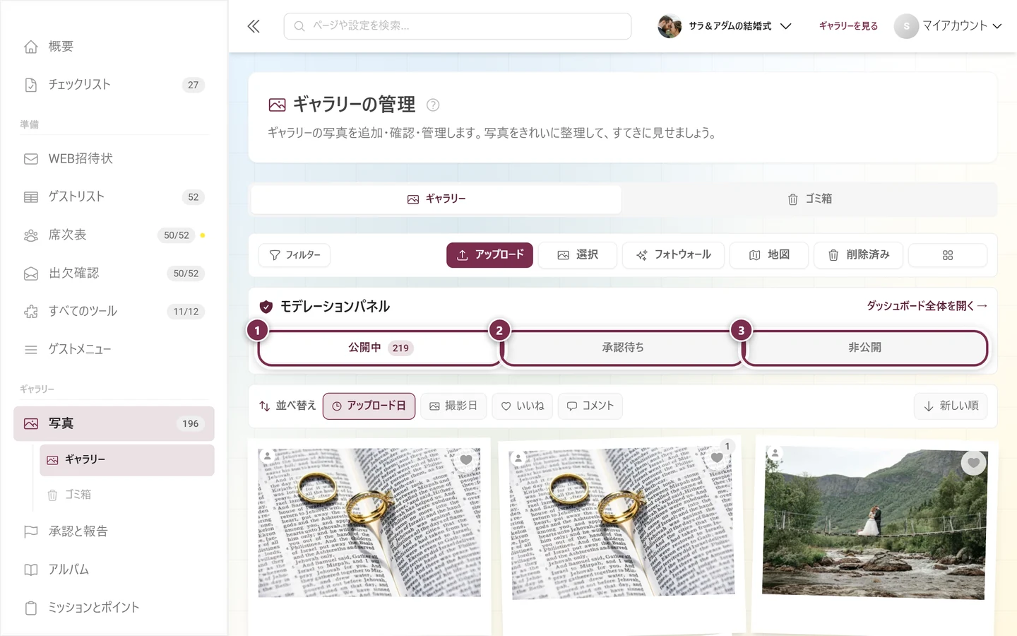Open ギャラリーを見る link
The width and height of the screenshot is (1017, 636).
coord(848,26)
